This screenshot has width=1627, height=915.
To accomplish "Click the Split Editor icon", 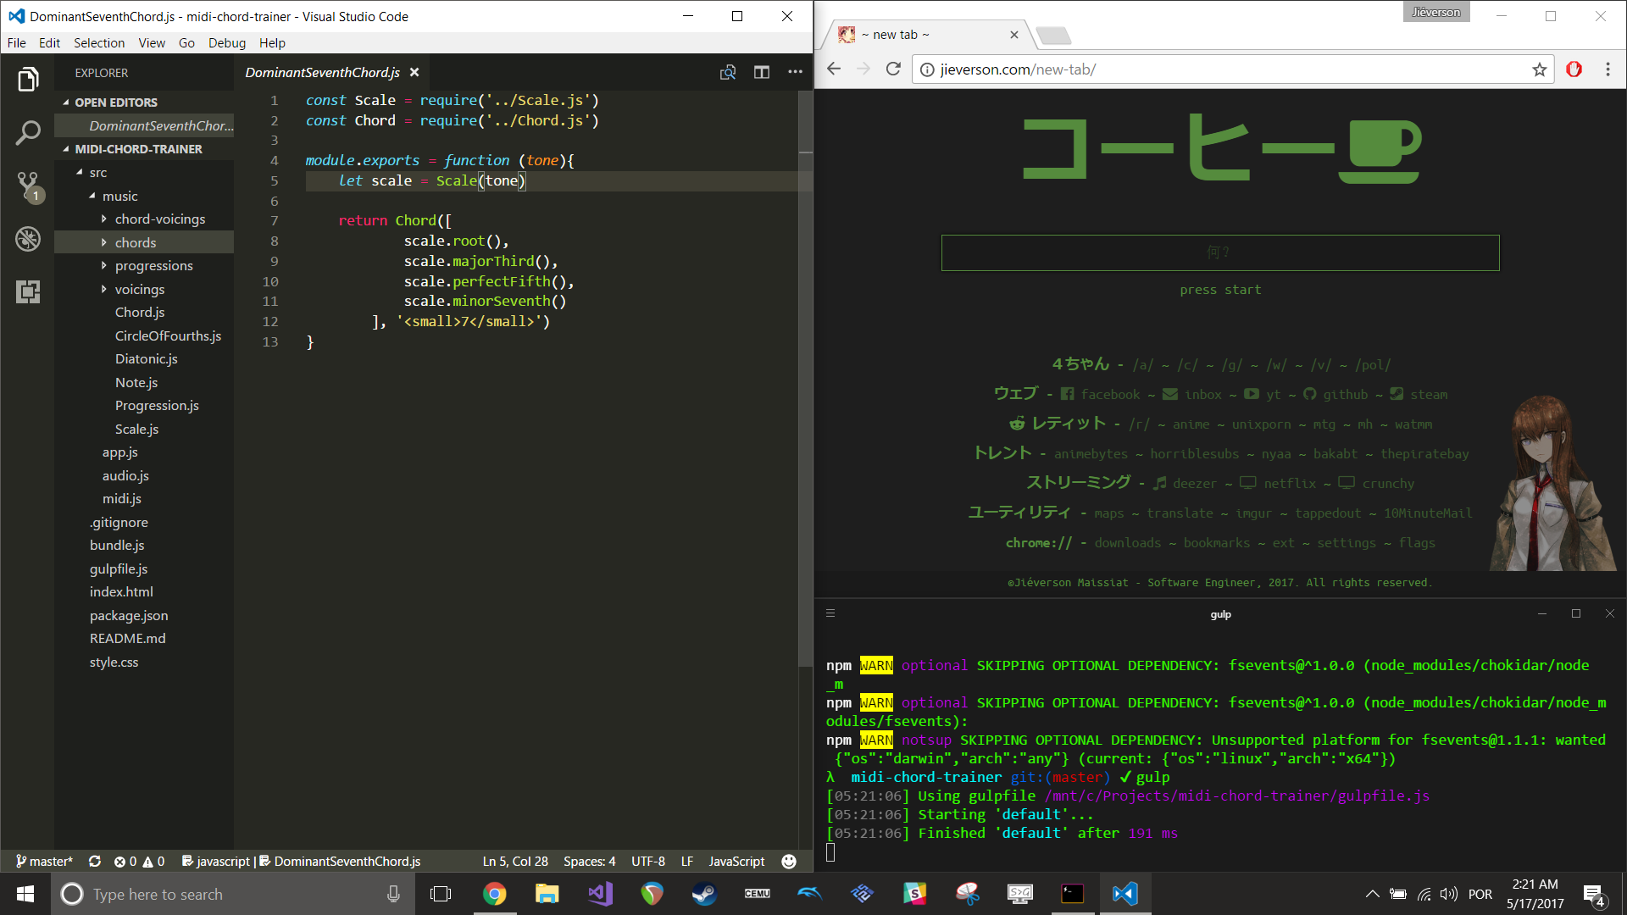I will (x=761, y=73).
